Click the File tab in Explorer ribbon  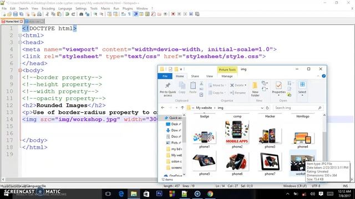tap(165, 76)
